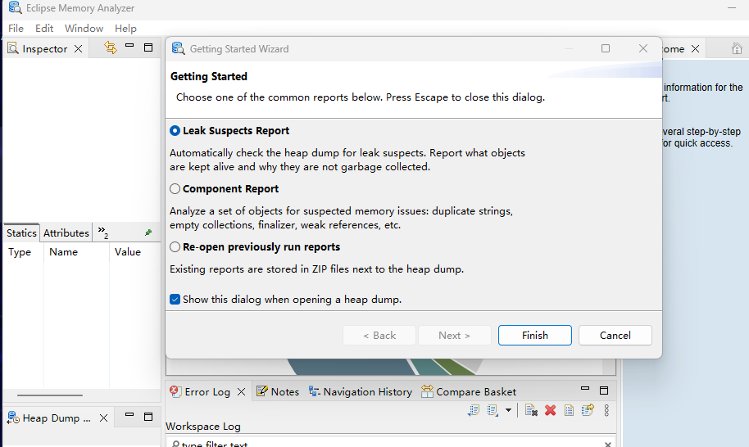749x447 pixels.
Task: Maximize the Getting Started Wizard dialog
Action: pyautogui.click(x=606, y=48)
